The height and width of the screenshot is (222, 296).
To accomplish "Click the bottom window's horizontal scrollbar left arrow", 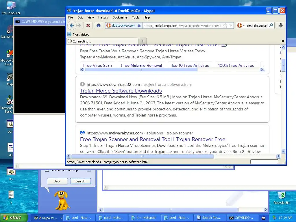I will (x=100, y=210).
